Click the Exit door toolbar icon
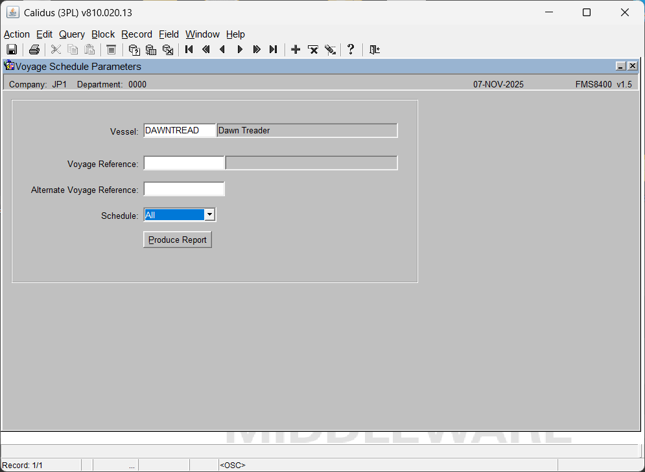This screenshot has width=645, height=472. [x=375, y=50]
